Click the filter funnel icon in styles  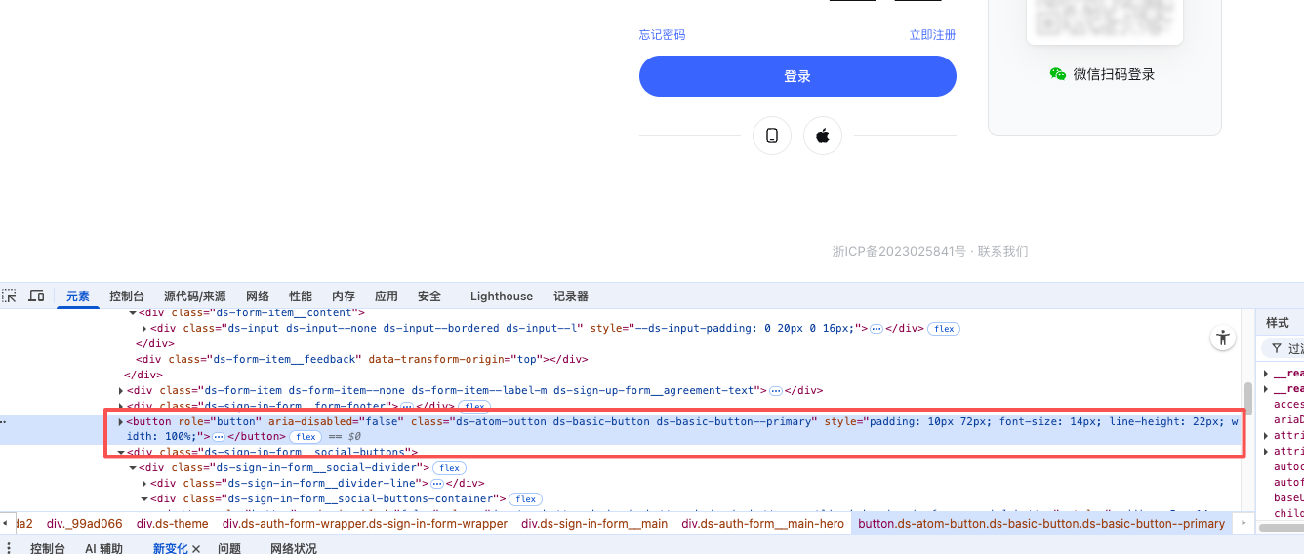[x=1276, y=348]
